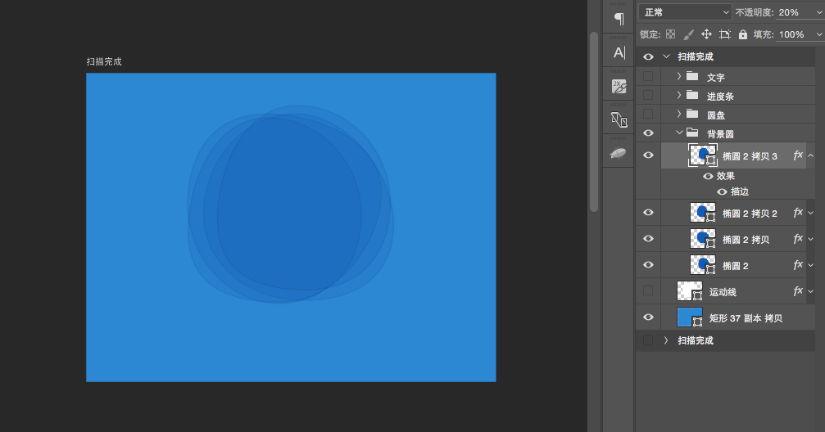825x432 pixels.
Task: Select thumbnail of 椭圆 2 拷贝 2
Action: click(703, 213)
